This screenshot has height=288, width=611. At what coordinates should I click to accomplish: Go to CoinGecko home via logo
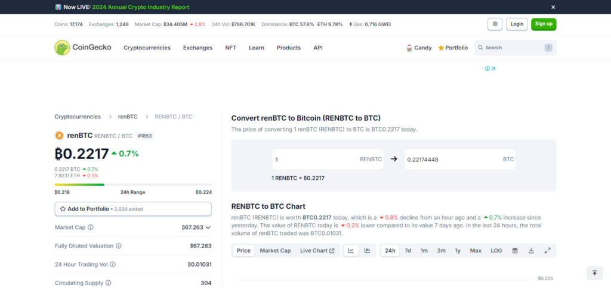click(x=82, y=48)
